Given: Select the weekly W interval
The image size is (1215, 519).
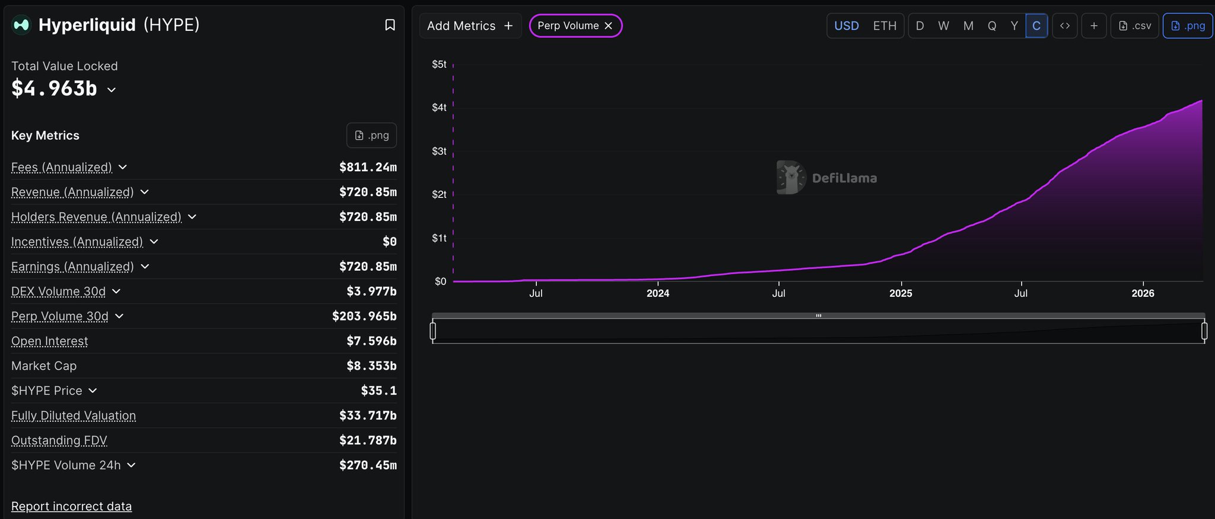Looking at the screenshot, I should [x=943, y=26].
